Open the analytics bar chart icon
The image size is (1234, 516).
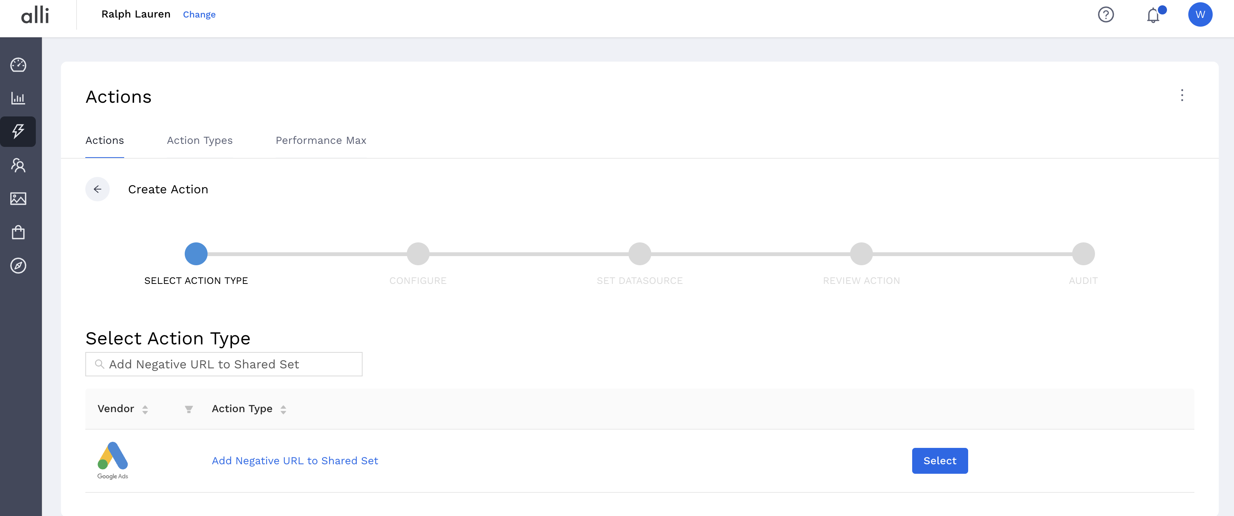click(x=18, y=98)
